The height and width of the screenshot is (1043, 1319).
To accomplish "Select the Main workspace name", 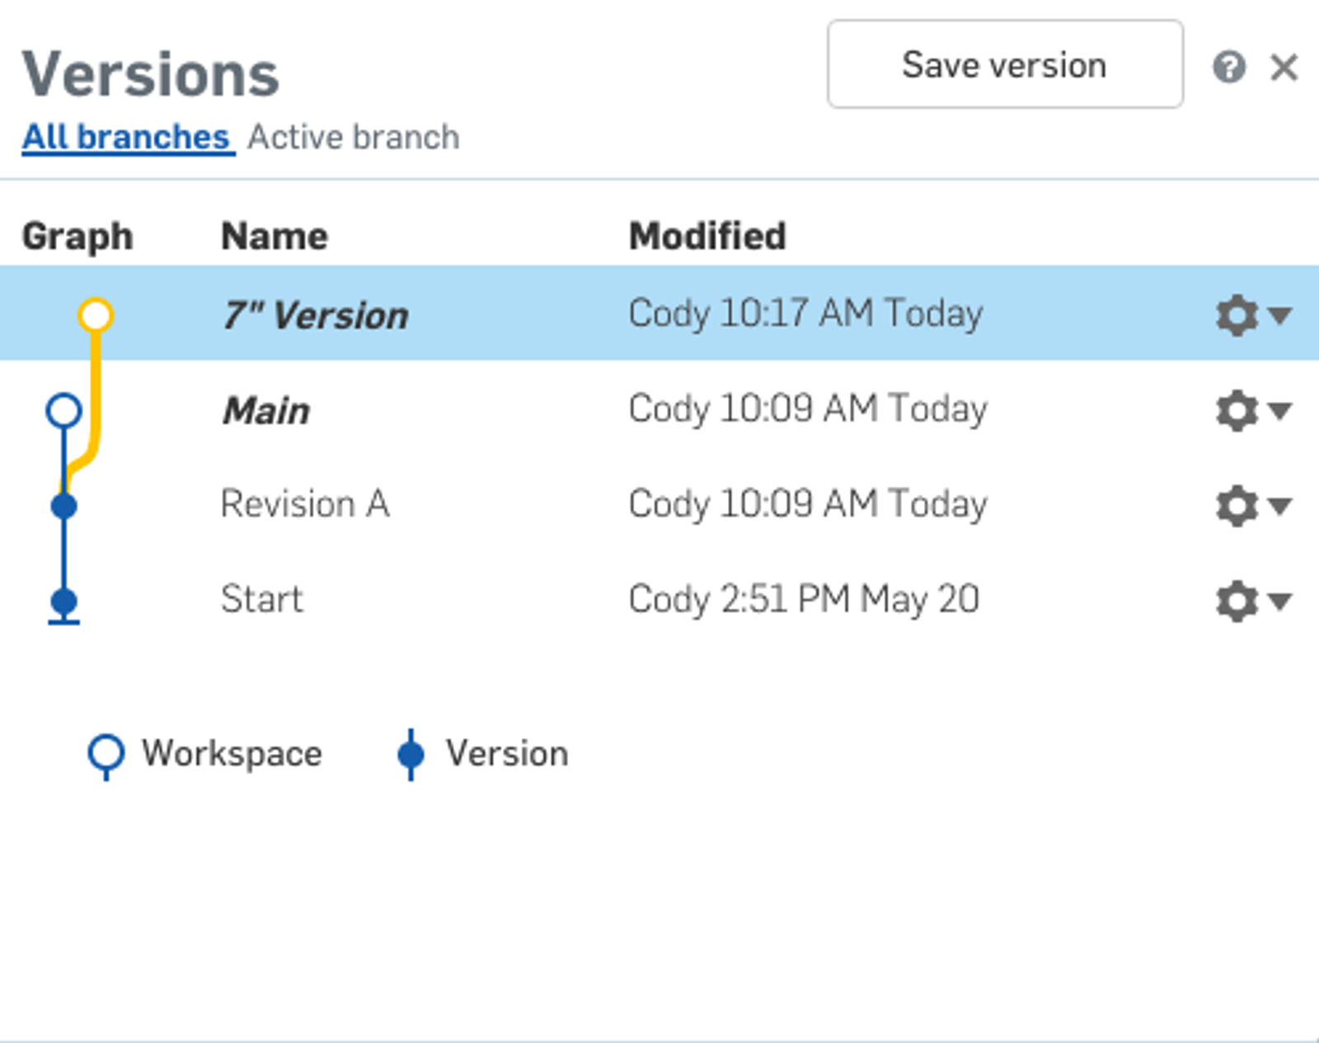I will 266,410.
